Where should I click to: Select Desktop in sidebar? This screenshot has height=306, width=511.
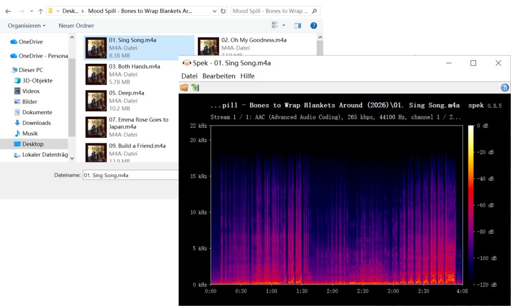[x=34, y=144]
